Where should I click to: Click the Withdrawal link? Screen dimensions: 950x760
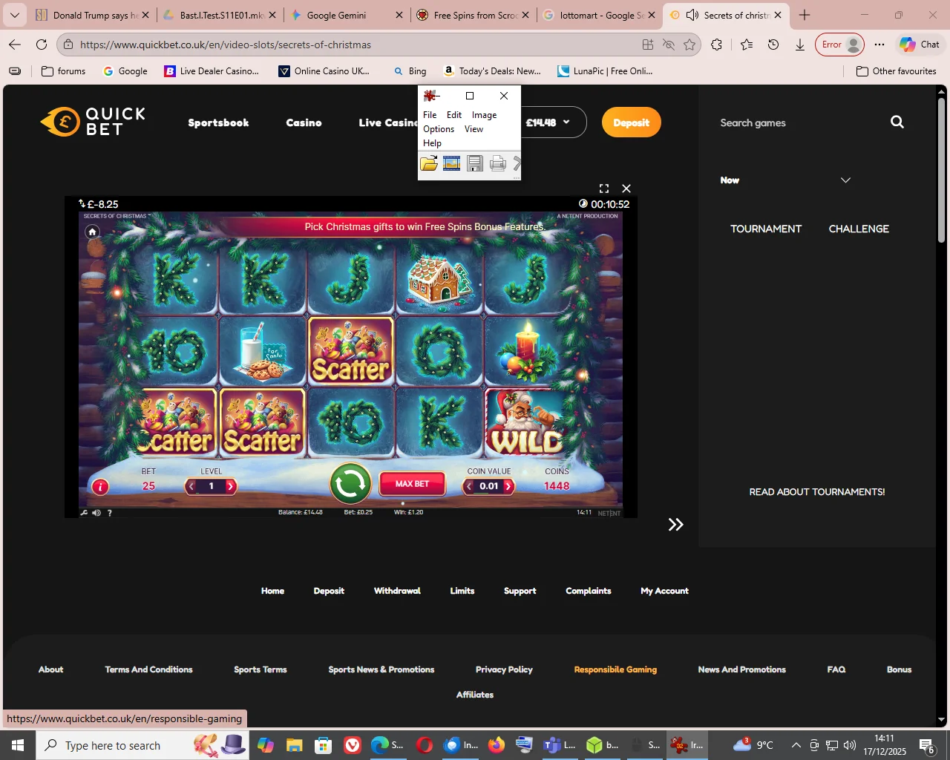(397, 591)
